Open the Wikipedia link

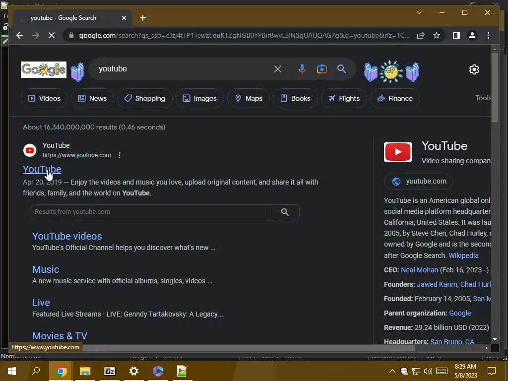click(x=463, y=255)
